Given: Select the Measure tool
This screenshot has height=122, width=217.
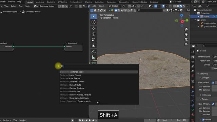Looking at the screenshot, I should pos(94,57).
